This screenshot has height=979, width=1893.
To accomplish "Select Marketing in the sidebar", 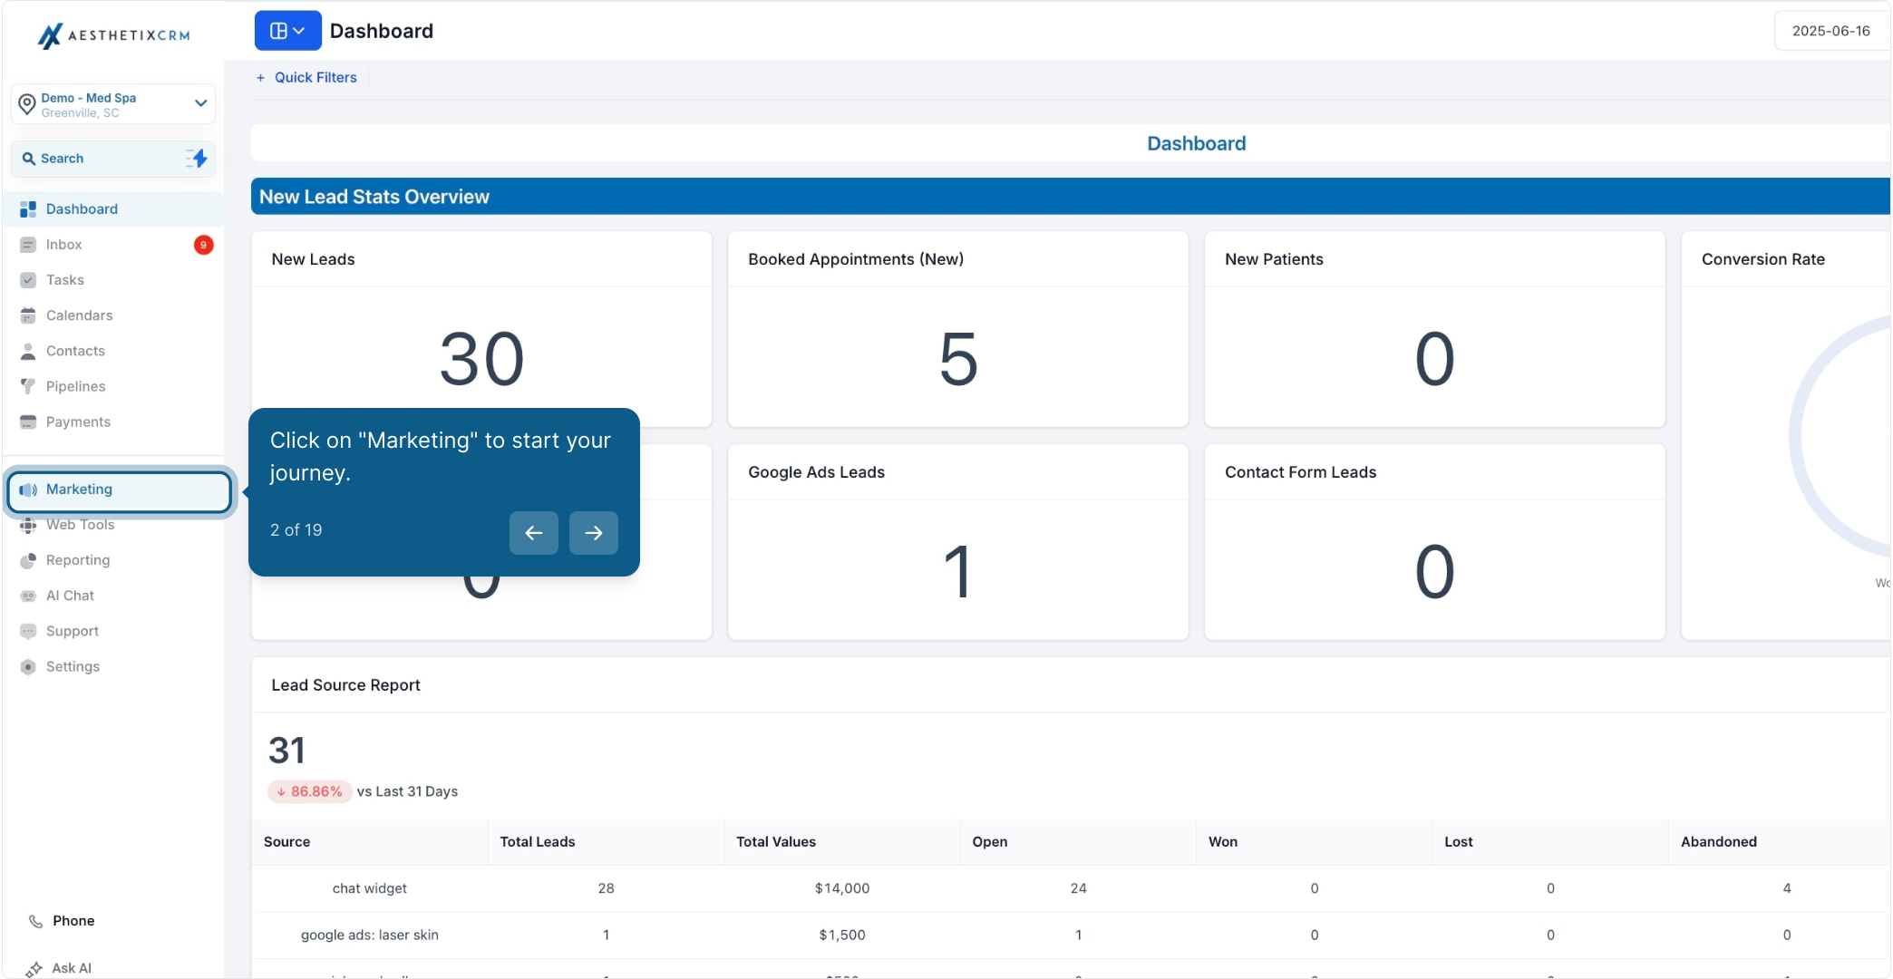I will 120,490.
